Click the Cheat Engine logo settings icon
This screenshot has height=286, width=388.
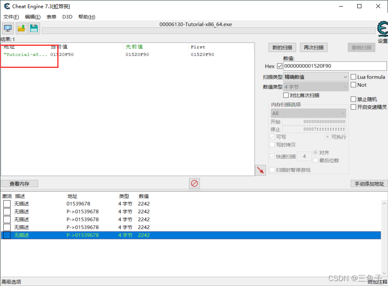383,28
